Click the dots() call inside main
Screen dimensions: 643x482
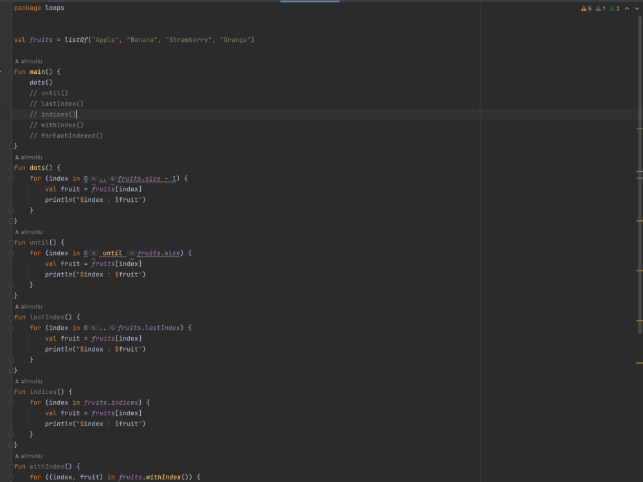click(x=41, y=82)
